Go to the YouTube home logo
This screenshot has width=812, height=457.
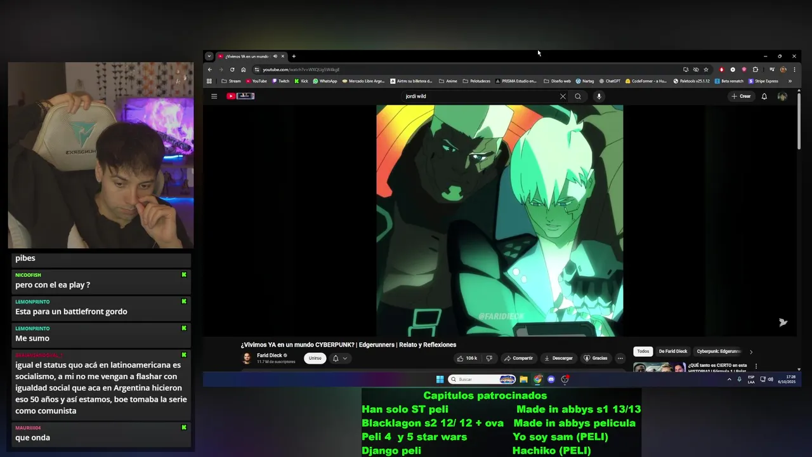240,96
